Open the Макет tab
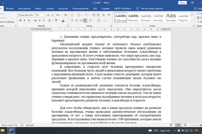This screenshot has width=202, height=134. coord(38,8)
